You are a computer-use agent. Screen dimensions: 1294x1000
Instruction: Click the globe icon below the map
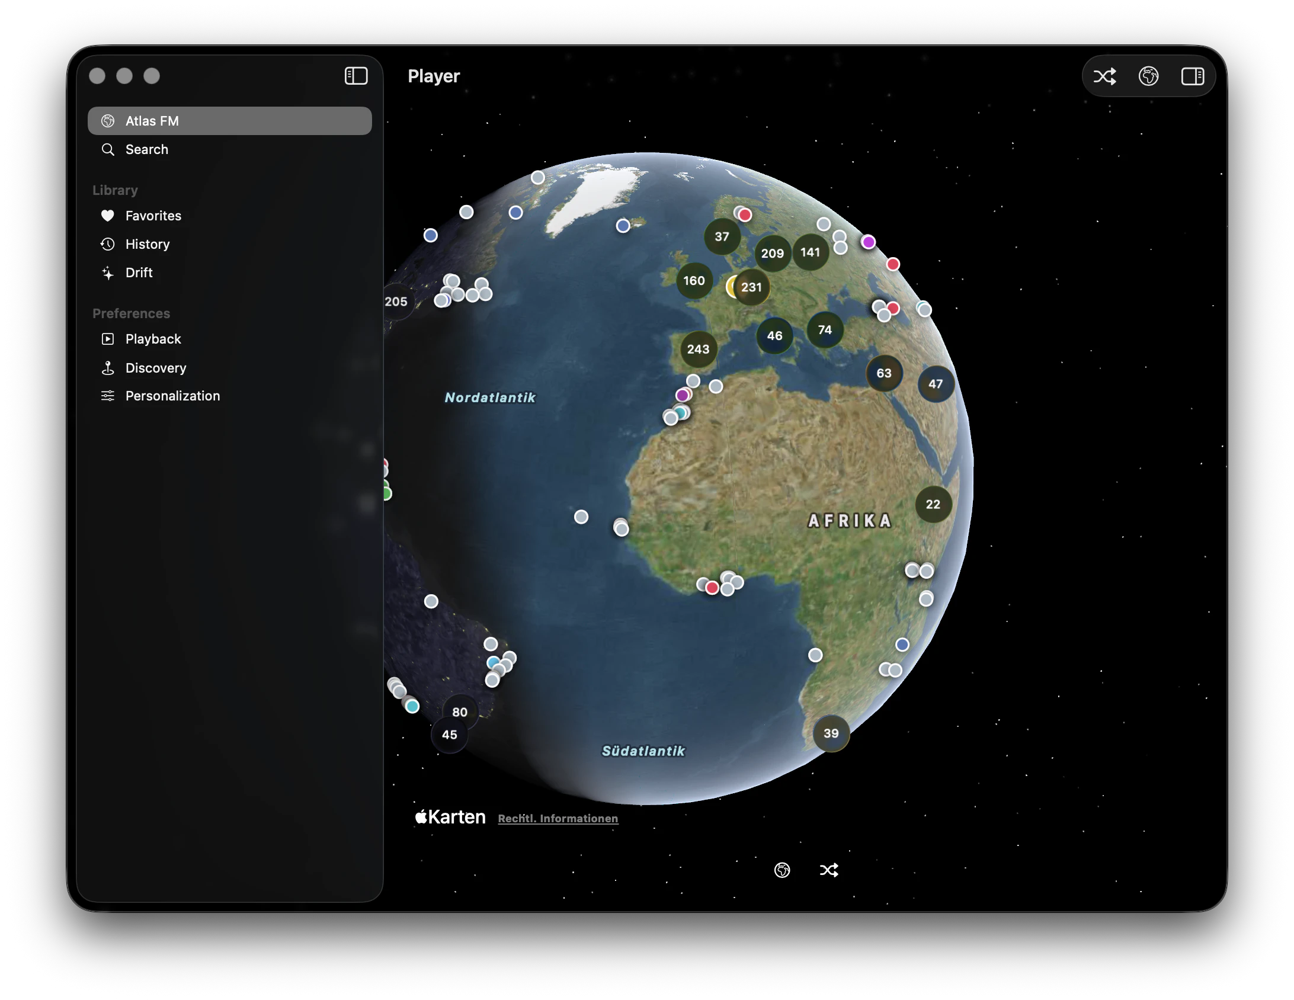click(782, 870)
